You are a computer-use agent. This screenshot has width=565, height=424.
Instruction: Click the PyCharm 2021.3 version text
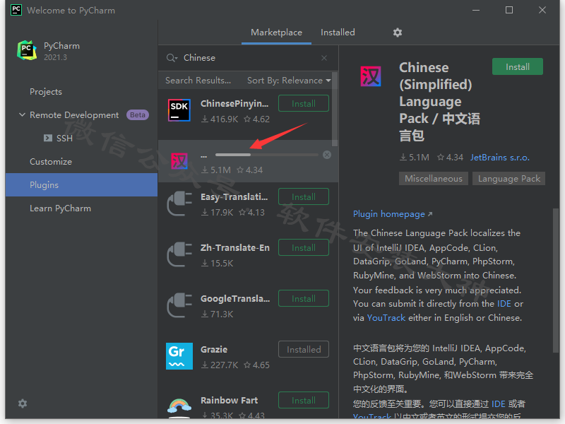tap(56, 57)
